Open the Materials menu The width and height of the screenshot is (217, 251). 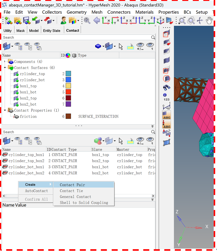[x=144, y=12]
